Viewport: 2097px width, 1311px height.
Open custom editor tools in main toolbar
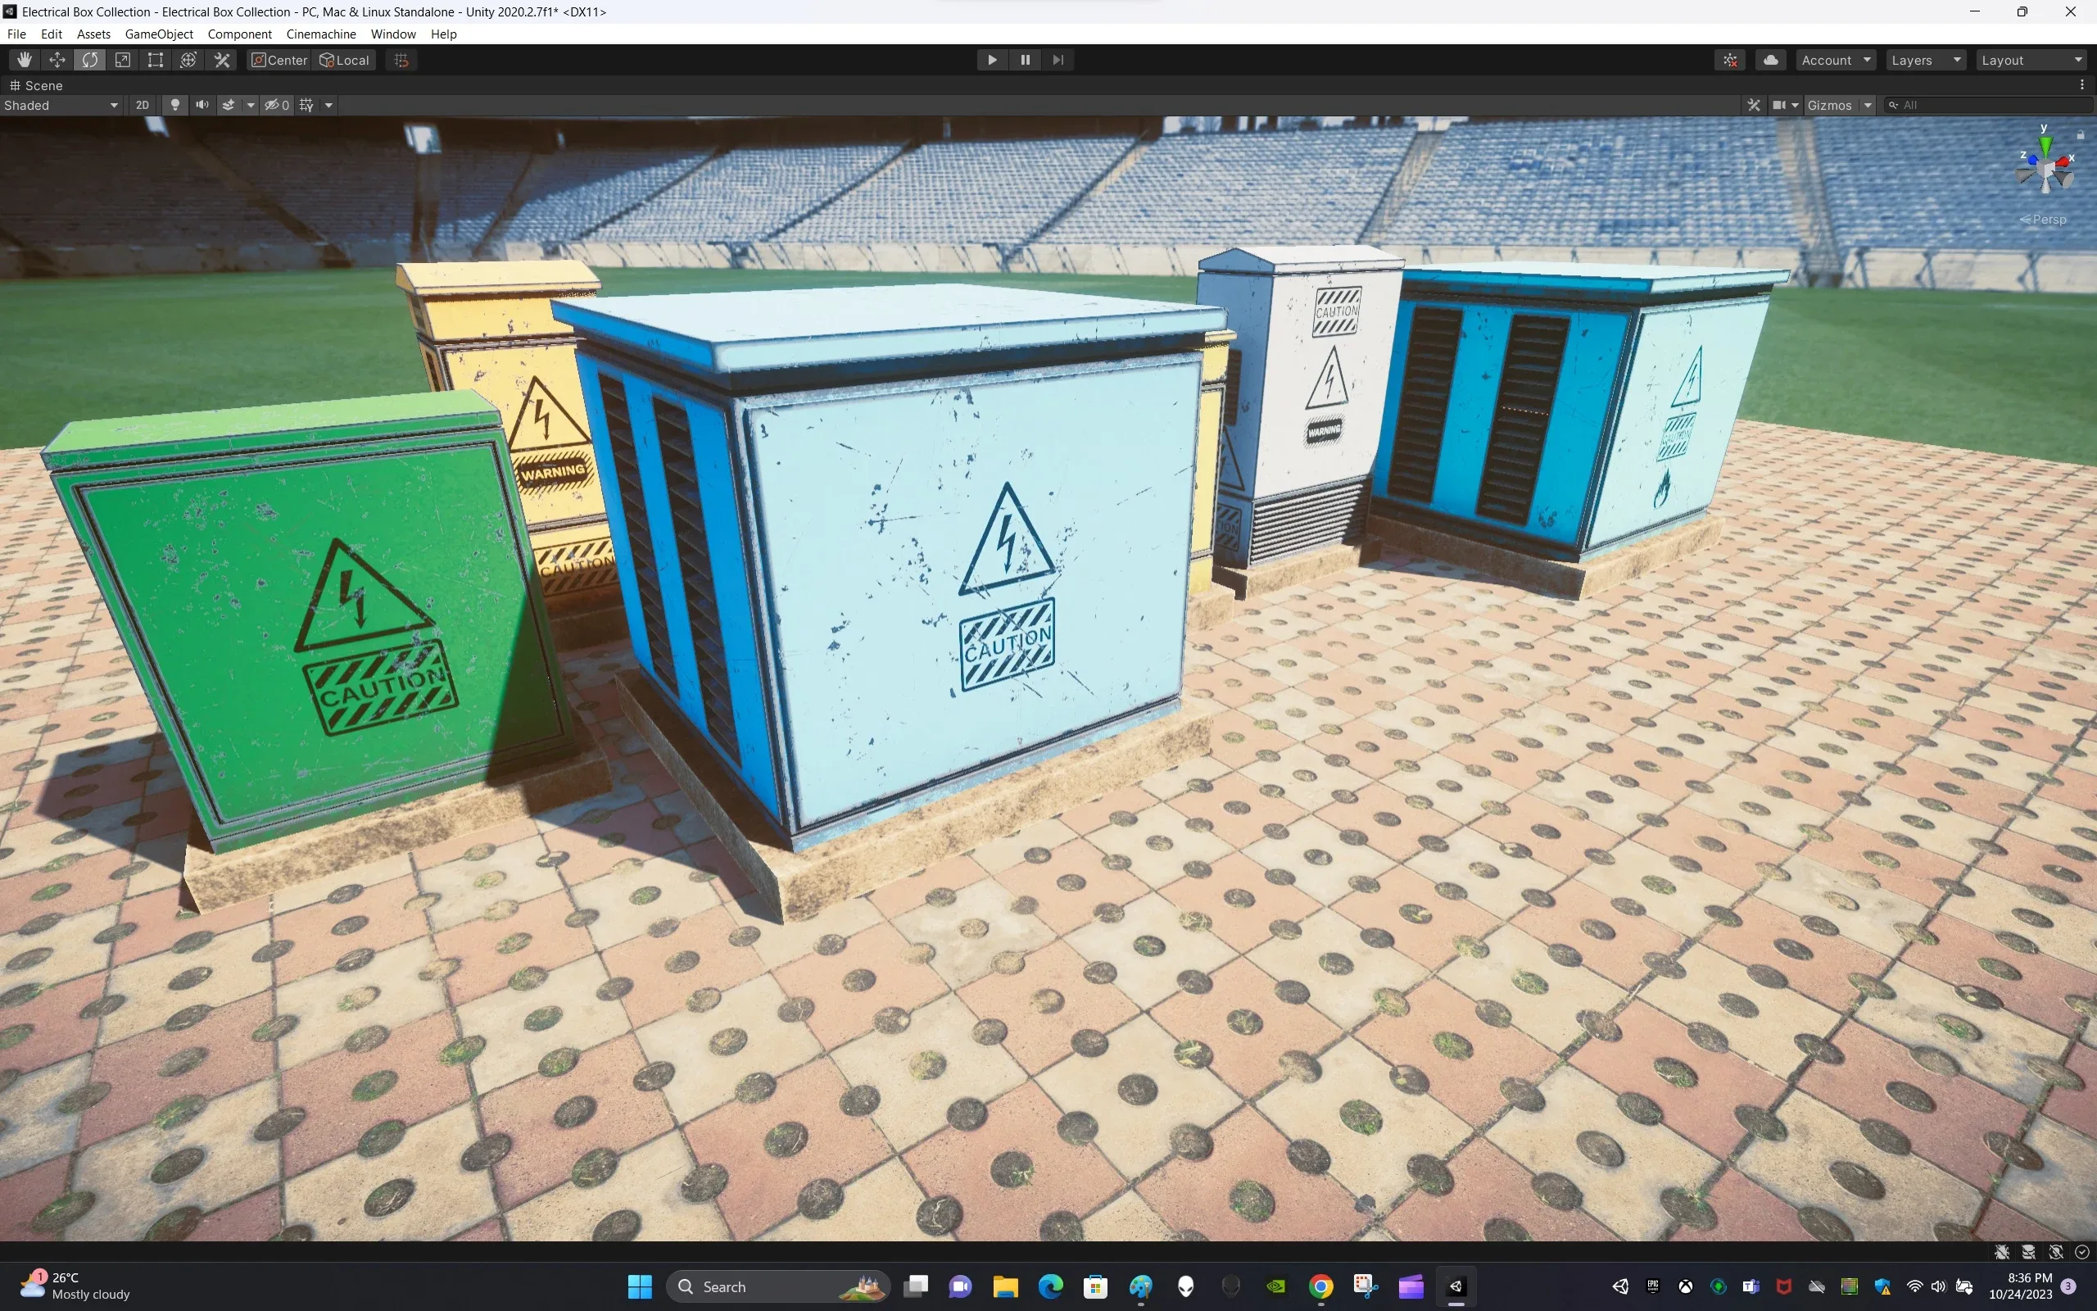pyautogui.click(x=222, y=60)
